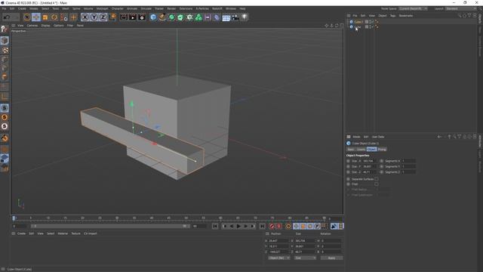Click Record Active Objects button

point(272,227)
